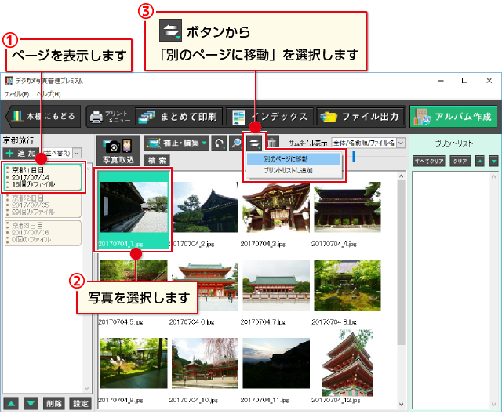The image size is (502, 414).
Task: Open ファイル(F) menu
Action: click(16, 94)
